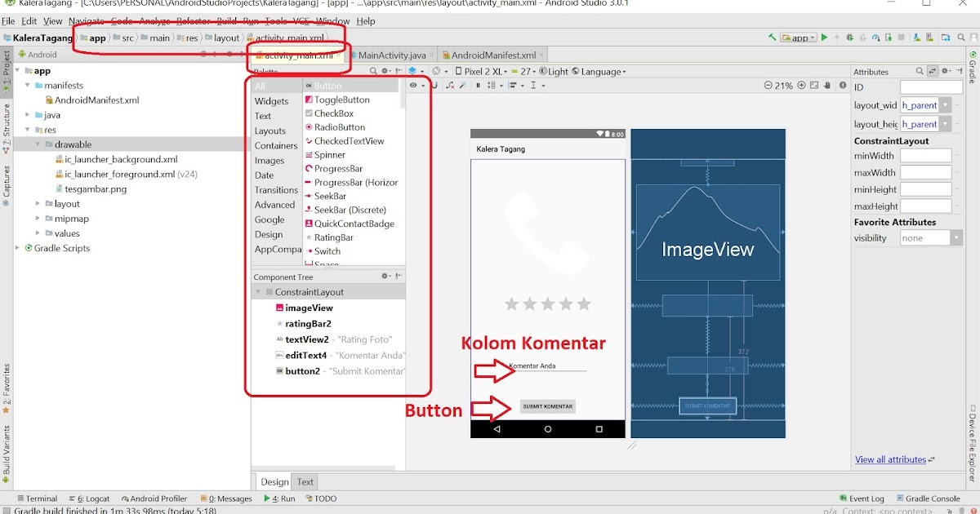Open the Component Tree settings gear
Viewport: 980px width, 514px height.
(x=382, y=276)
